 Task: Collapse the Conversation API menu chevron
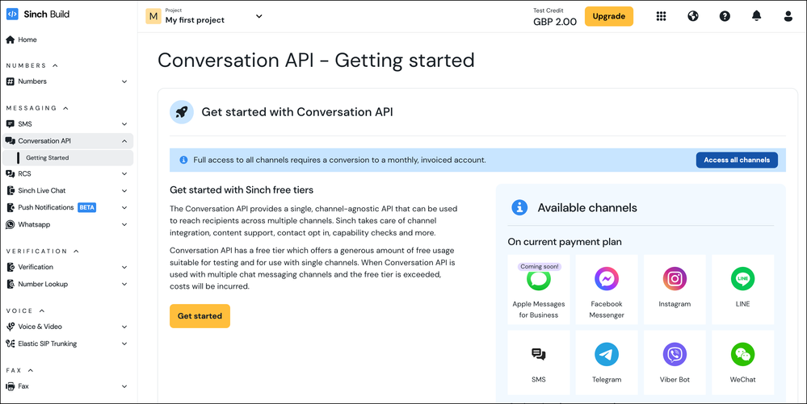[x=124, y=141]
